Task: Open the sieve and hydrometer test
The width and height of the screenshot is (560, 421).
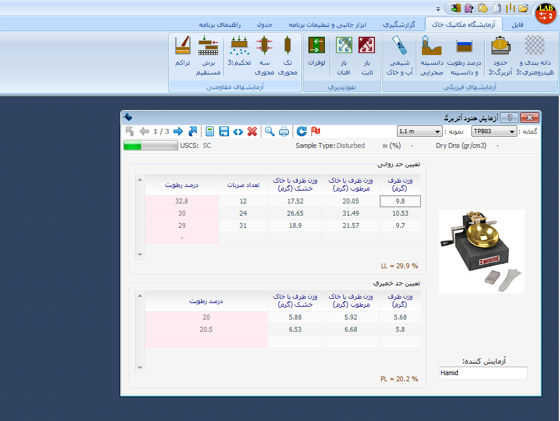Action: pos(535,55)
